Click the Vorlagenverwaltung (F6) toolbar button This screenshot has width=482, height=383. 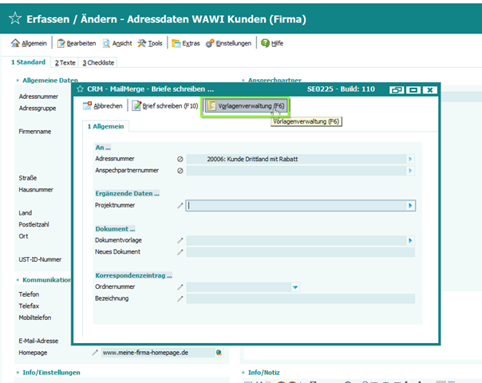click(245, 106)
